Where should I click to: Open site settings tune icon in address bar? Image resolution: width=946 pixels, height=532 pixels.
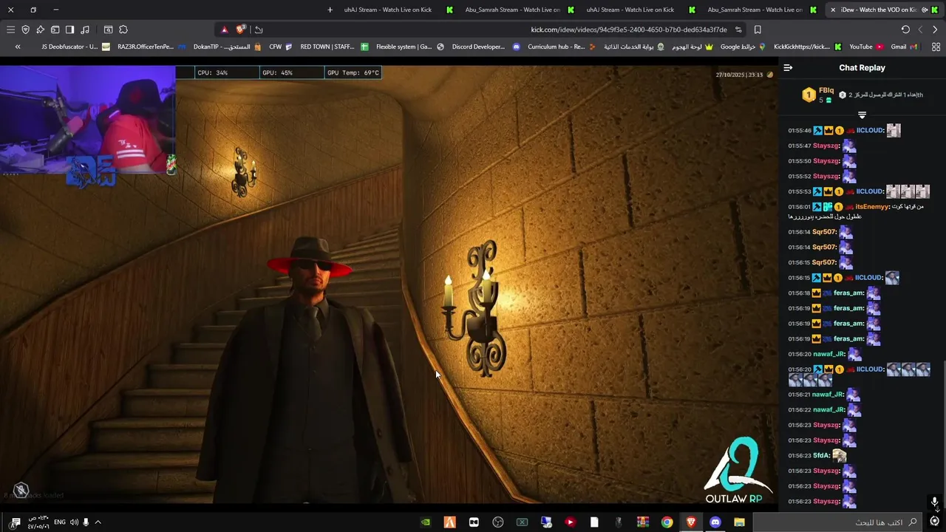(x=738, y=30)
